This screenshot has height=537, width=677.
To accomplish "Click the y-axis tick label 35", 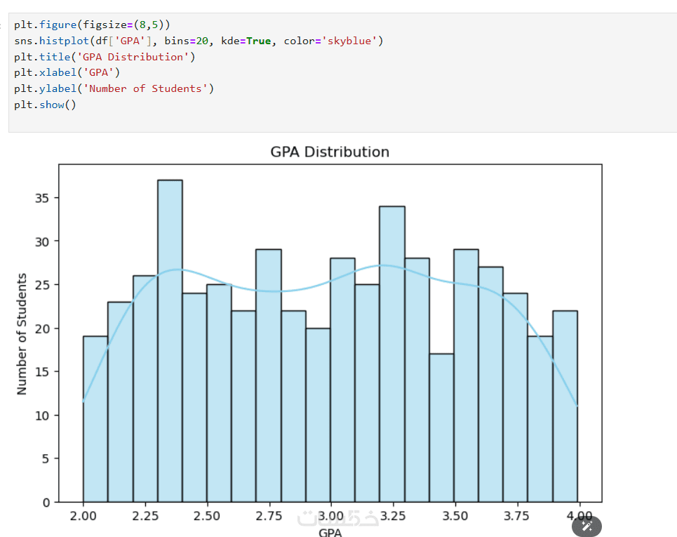I will pyautogui.click(x=42, y=198).
